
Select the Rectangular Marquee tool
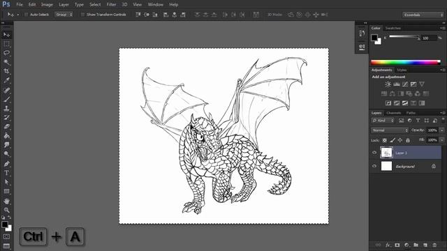(x=6, y=44)
